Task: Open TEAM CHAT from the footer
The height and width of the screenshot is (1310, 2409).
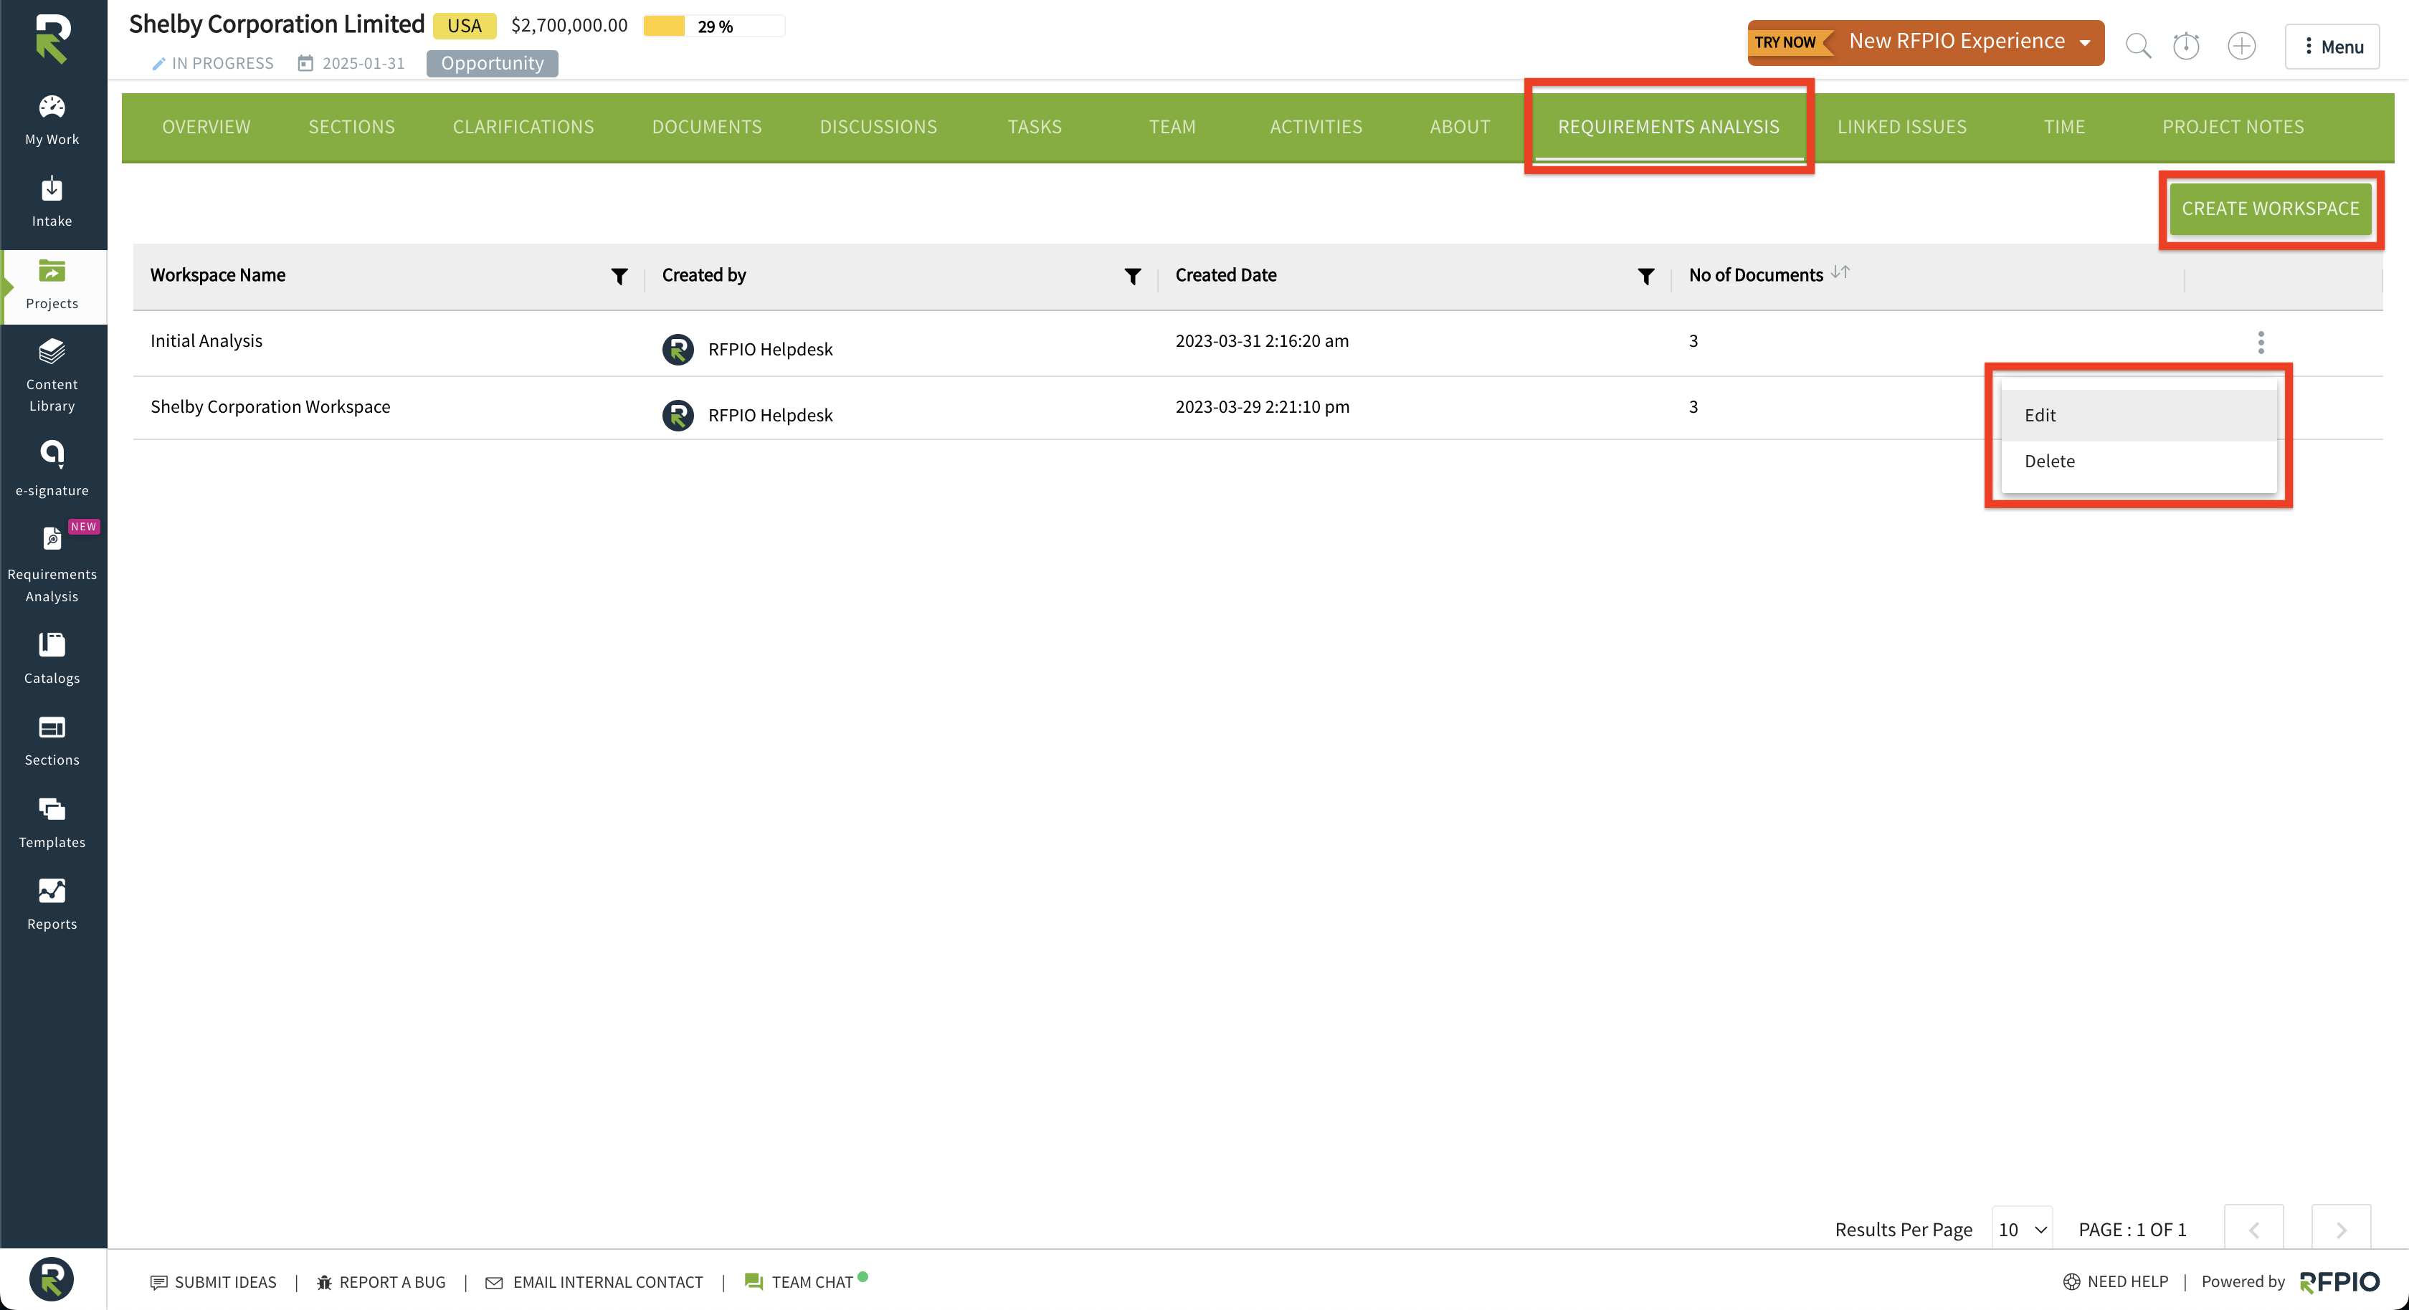Action: pos(806,1281)
